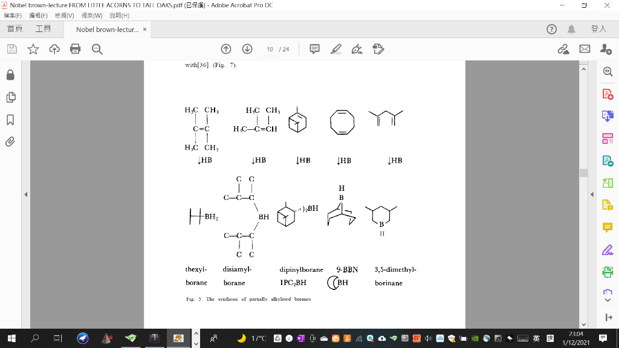This screenshot has width=619, height=348.
Task: Open Windows taskbar search
Action: coord(34,338)
